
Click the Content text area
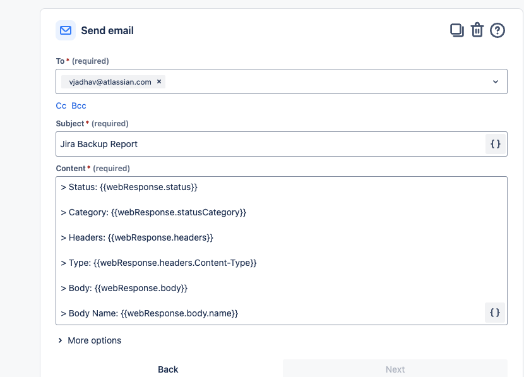click(x=282, y=251)
